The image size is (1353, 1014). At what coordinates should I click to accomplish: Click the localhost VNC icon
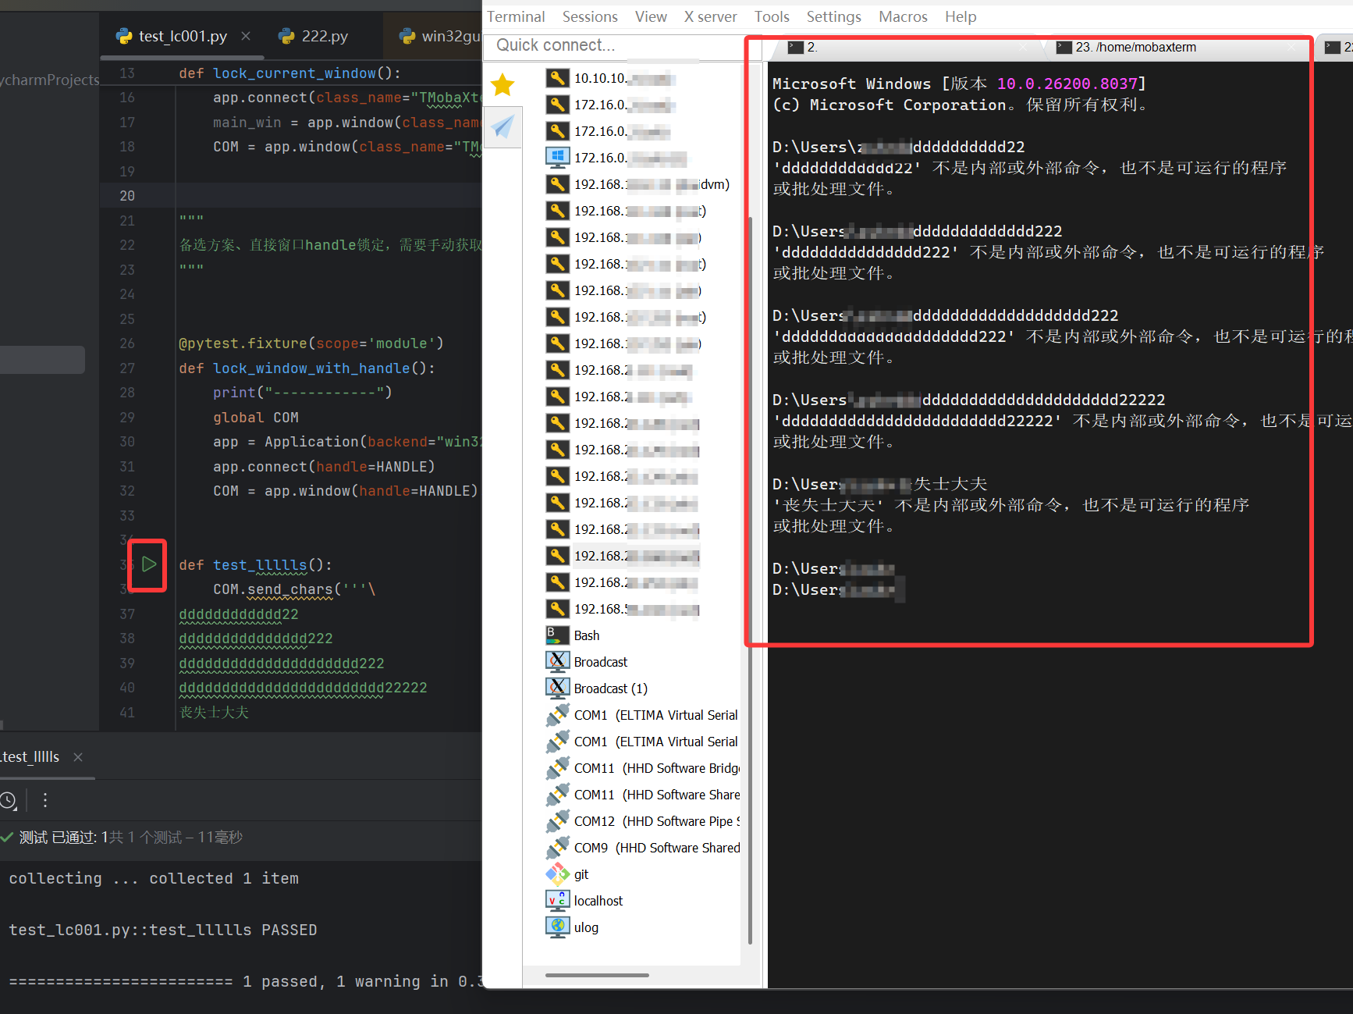557,901
